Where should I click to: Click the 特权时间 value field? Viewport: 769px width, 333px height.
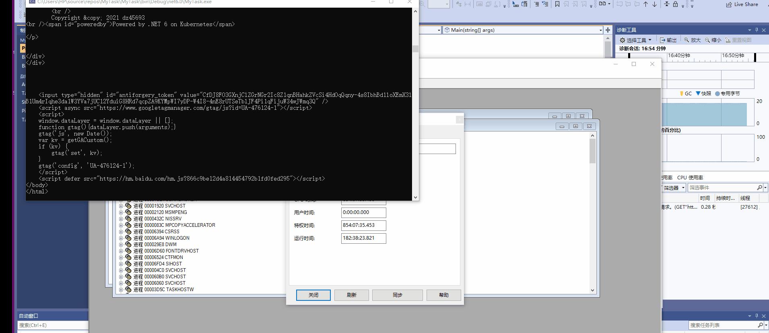[364, 225]
